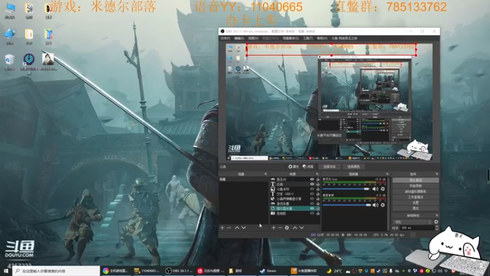Viewport: 490px width, 276px height.
Task: Open 麦克风/Aux audio settings gear
Action: pos(383,189)
